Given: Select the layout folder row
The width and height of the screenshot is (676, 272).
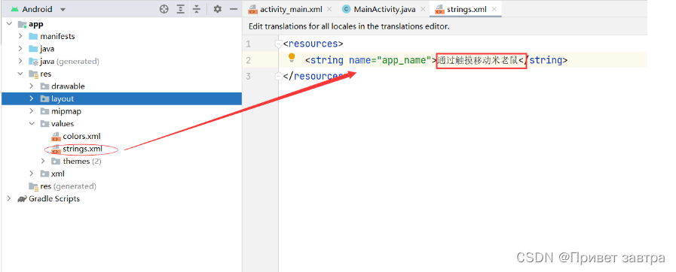Looking at the screenshot, I should coord(121,99).
